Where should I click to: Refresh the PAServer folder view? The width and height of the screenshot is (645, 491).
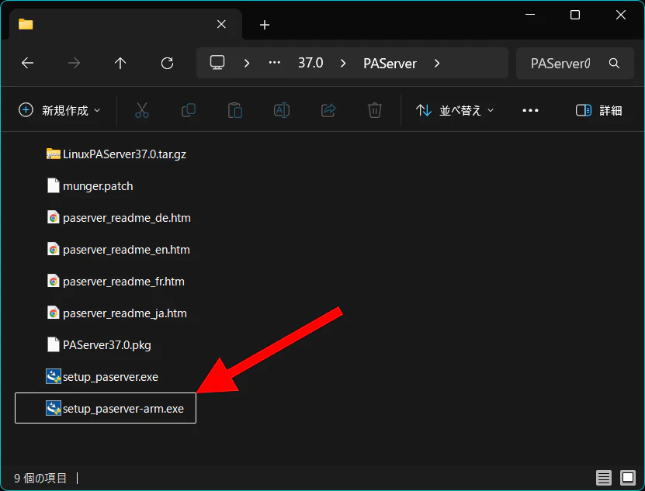[167, 63]
